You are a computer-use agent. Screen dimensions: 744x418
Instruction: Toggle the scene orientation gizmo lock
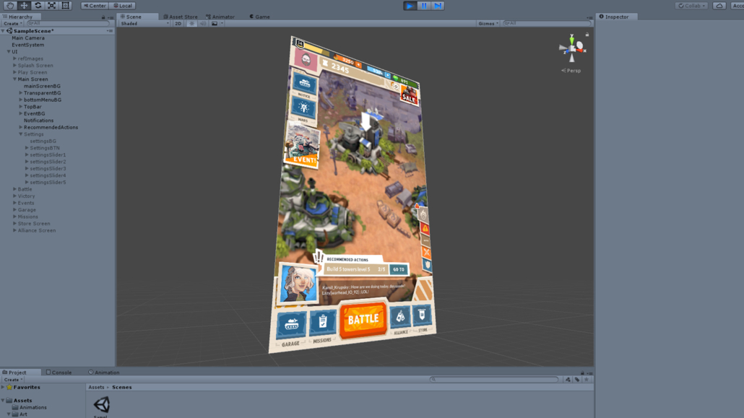(587, 35)
